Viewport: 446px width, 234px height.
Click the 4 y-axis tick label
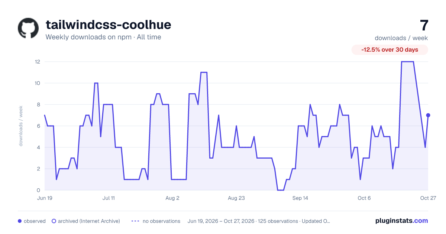coord(38,147)
